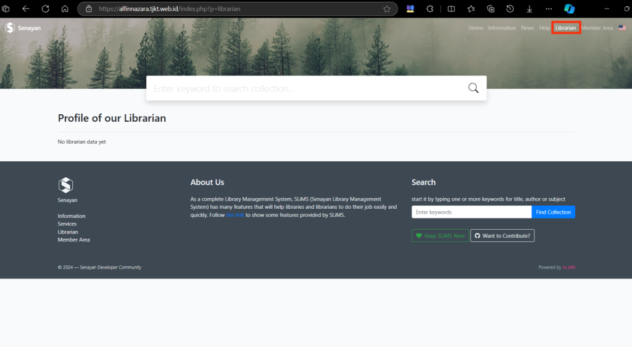Go to browser home page icon
Viewport: 632px width, 347px height.
[x=65, y=9]
